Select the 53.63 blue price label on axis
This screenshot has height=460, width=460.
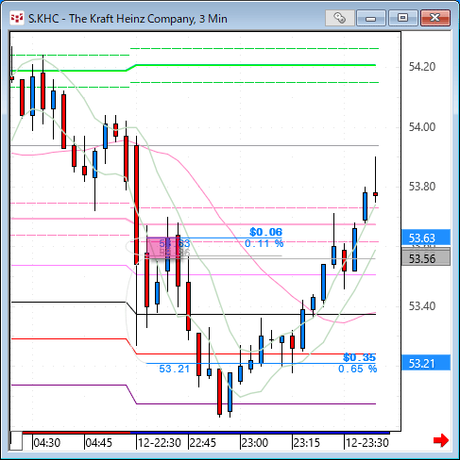click(426, 238)
